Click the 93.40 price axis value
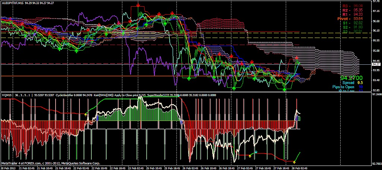Screen dimensions: 382x170 [376, 80]
